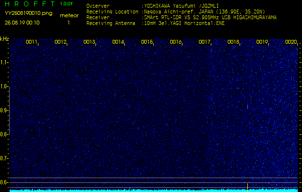This screenshot has width=302, height=192.
Task: Click the 1.0.0f version label
Action: [66, 4]
